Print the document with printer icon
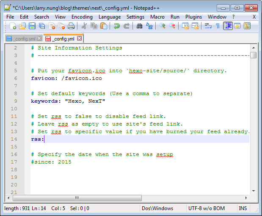Viewport: 262px width, 216px height. point(71,26)
